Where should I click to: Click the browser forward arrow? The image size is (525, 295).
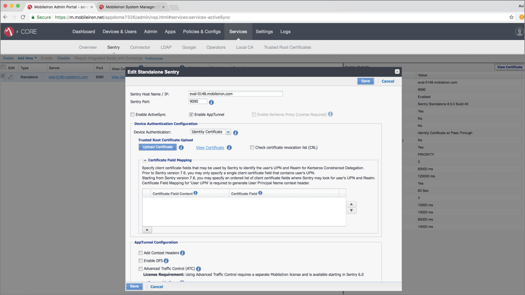(x=14, y=17)
